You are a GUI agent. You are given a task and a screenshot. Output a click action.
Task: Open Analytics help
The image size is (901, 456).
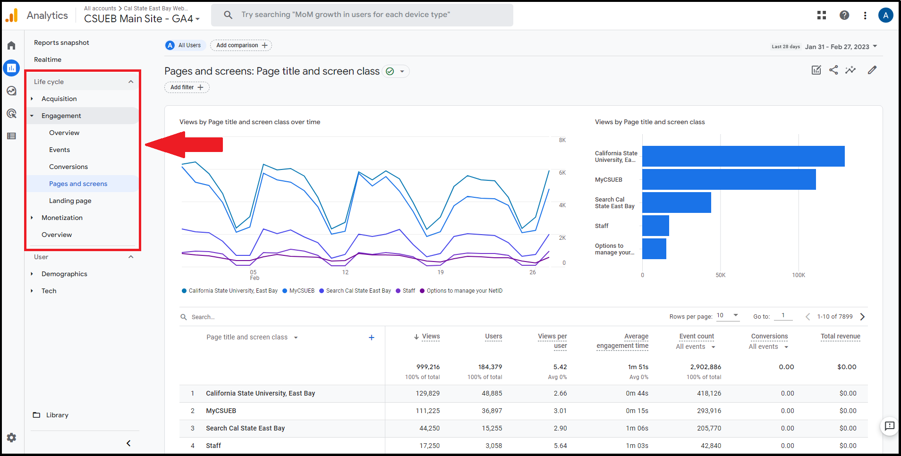pyautogui.click(x=844, y=15)
